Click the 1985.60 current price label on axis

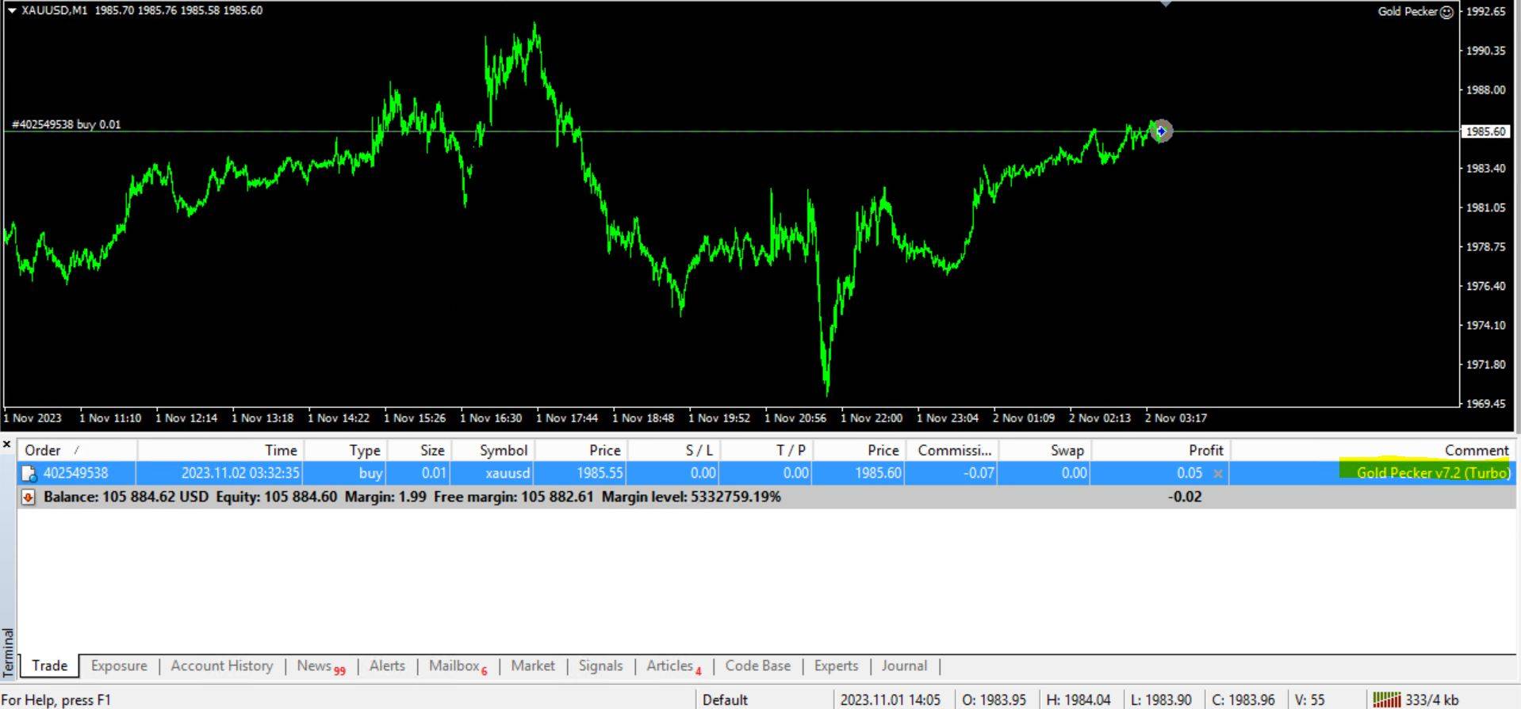click(1485, 132)
